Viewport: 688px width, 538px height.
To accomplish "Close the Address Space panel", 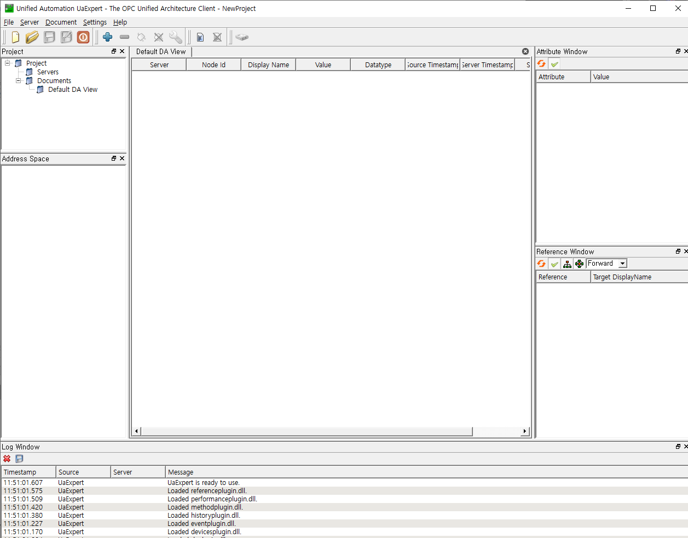I will coord(122,159).
